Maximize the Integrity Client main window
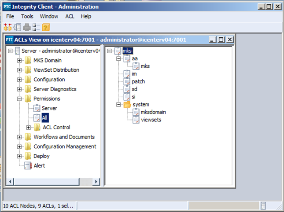The width and height of the screenshot is (284, 212). [x=269, y=7]
